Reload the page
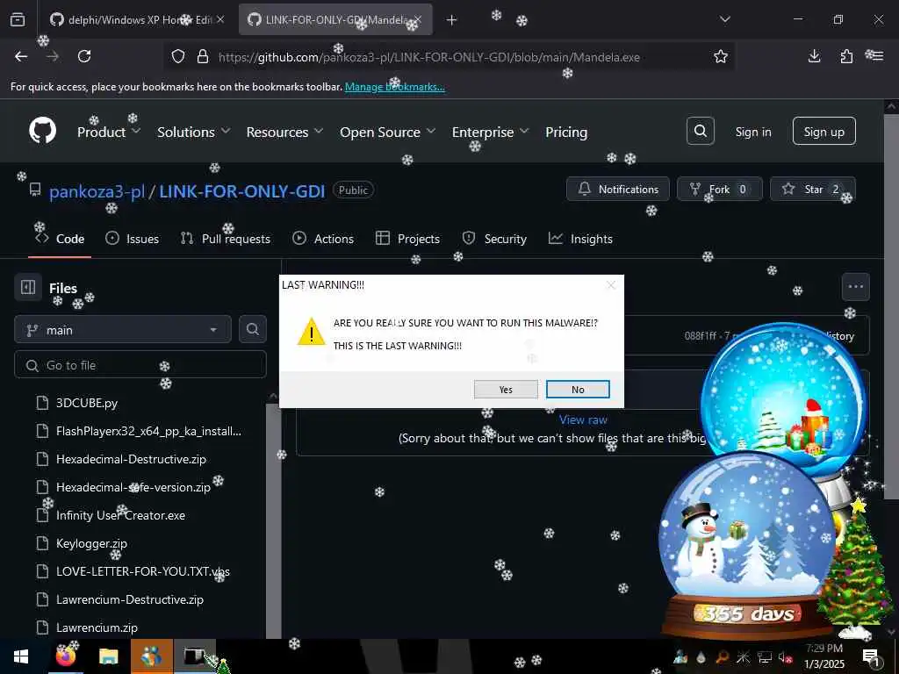899x674 pixels. 84,56
